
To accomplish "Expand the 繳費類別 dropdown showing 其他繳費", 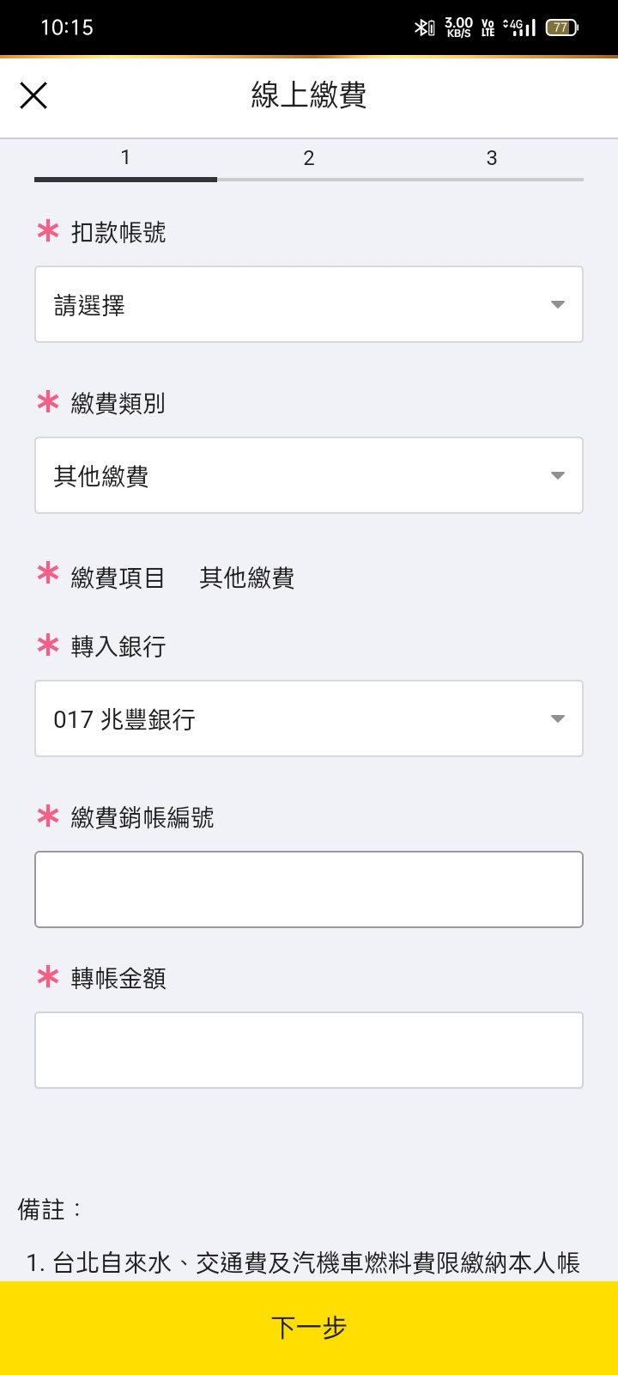I will coord(292,475).
